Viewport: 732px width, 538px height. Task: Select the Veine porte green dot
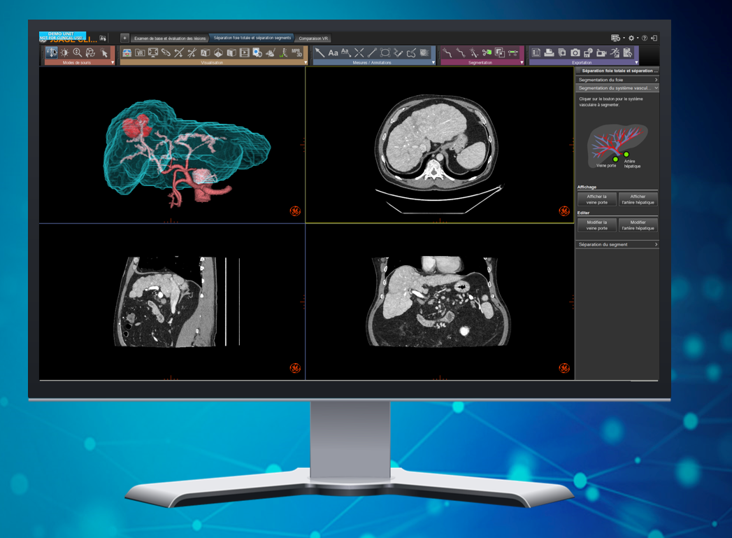click(x=615, y=159)
